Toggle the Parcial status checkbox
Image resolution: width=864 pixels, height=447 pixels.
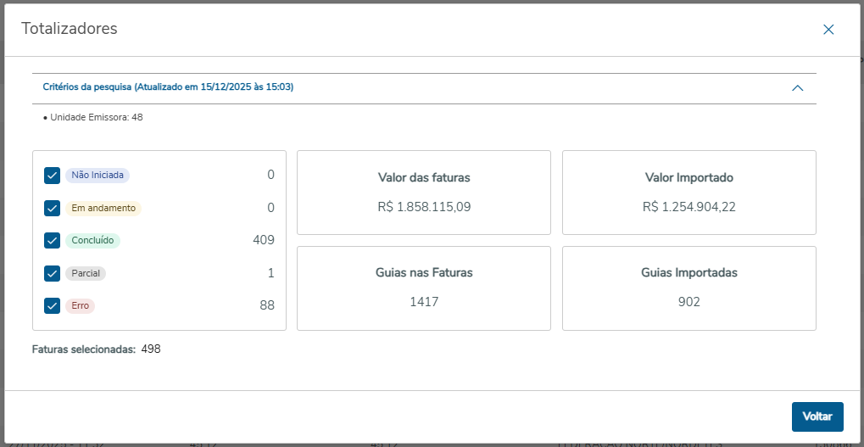(x=53, y=273)
